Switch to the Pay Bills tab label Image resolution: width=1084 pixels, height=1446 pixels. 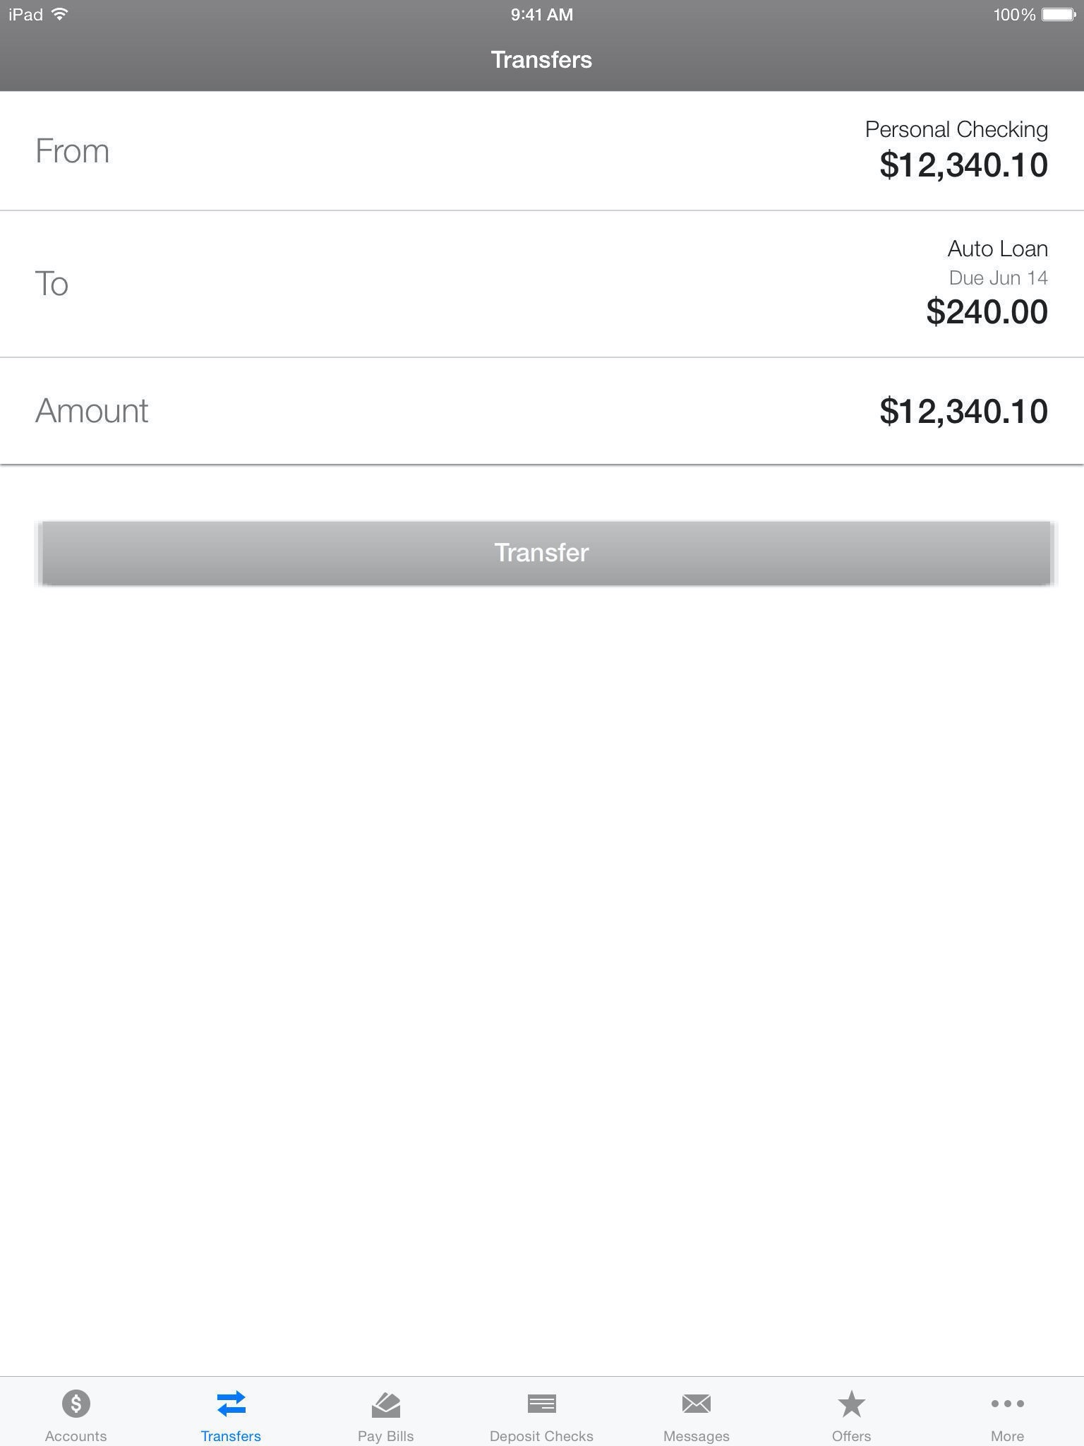click(385, 1435)
